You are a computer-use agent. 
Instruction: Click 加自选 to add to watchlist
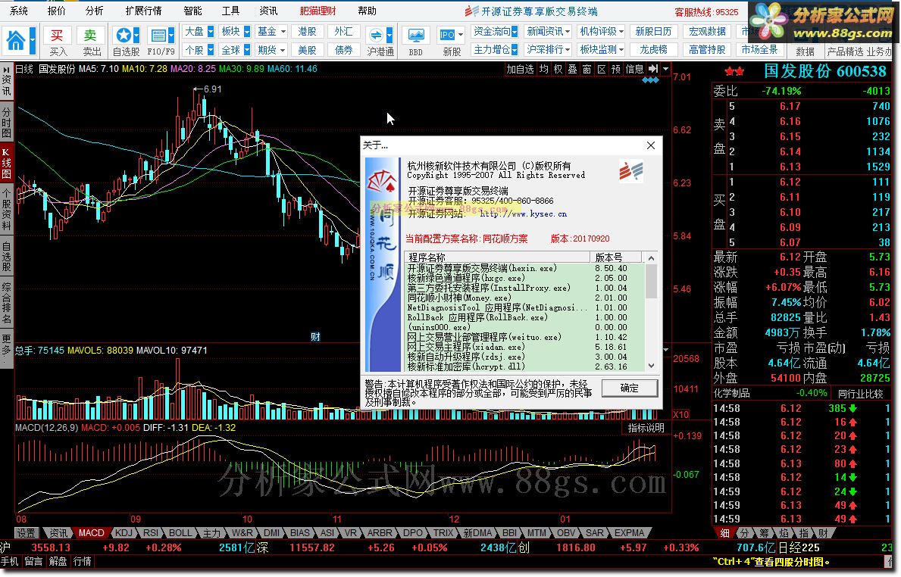pyautogui.click(x=520, y=69)
